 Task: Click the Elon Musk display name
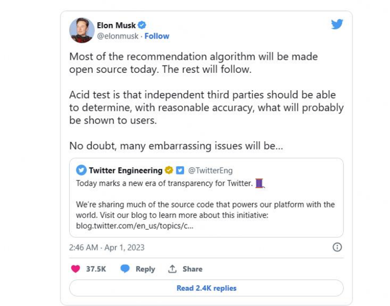point(117,25)
